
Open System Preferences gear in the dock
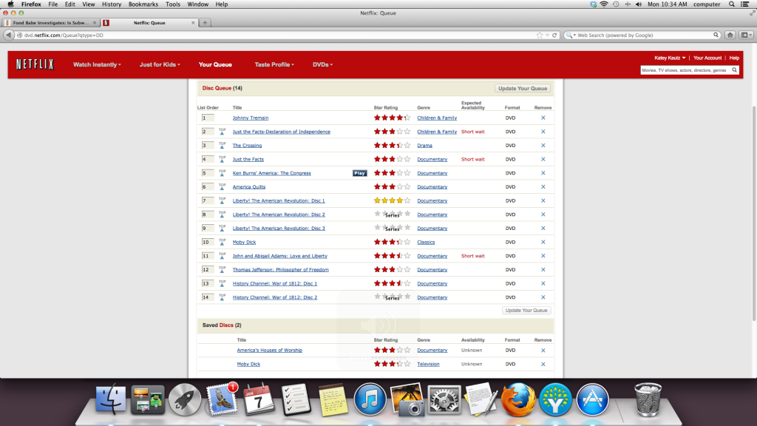444,399
